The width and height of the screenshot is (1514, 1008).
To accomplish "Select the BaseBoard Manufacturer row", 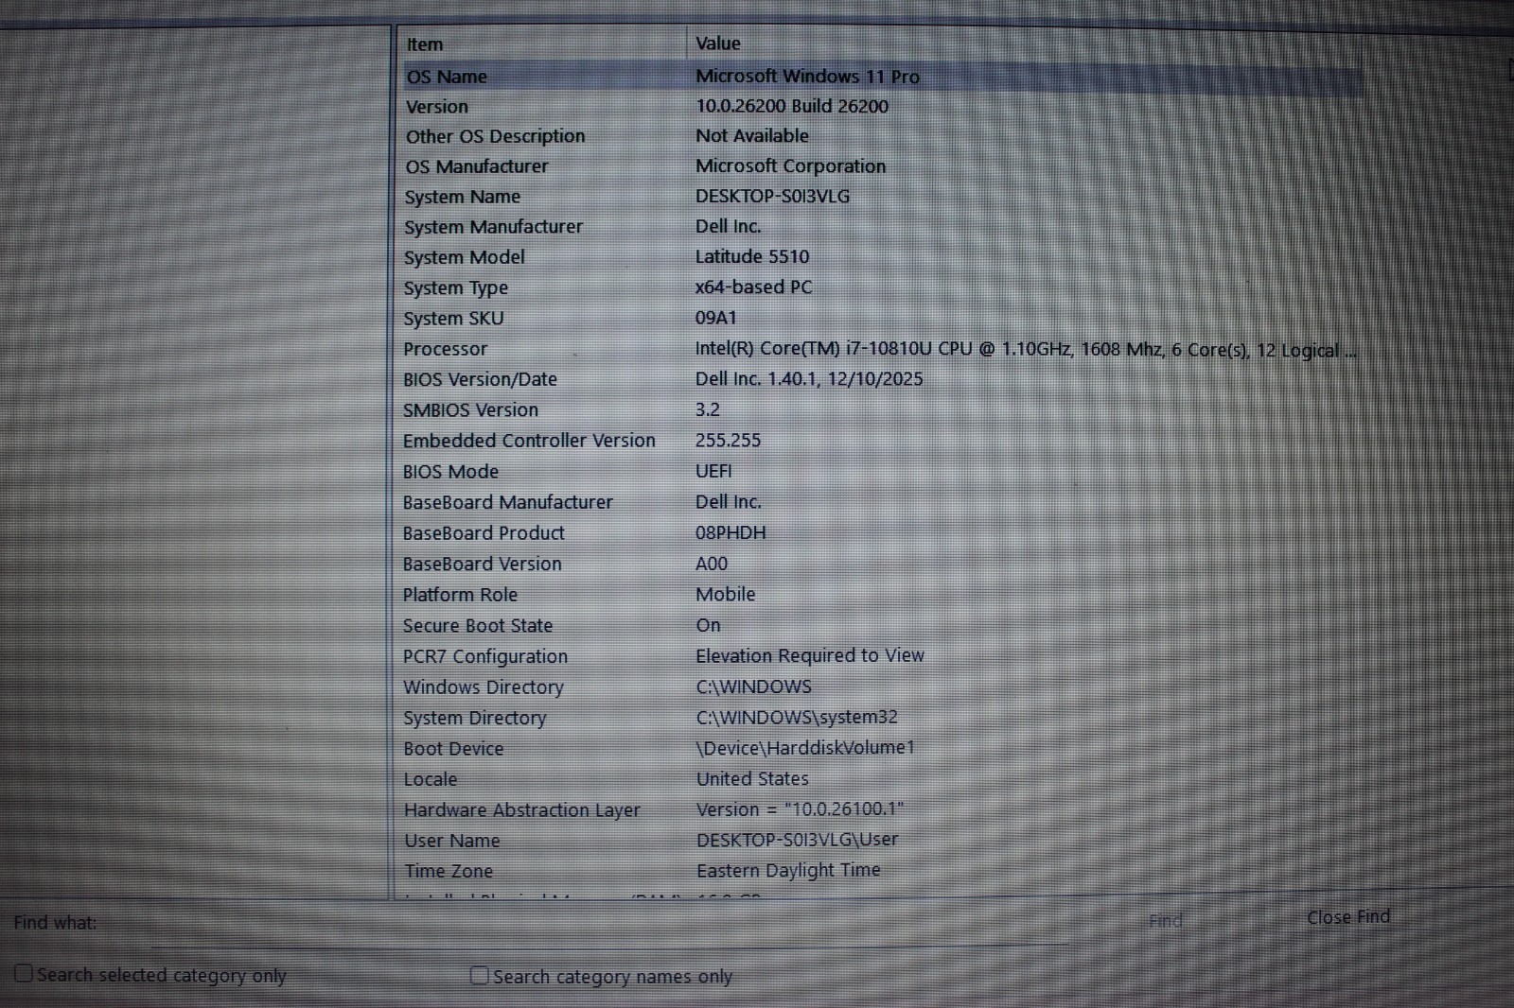I will [x=882, y=502].
